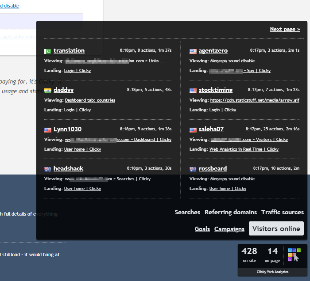This screenshot has height=281, width=310.
Task: Click the Australia flag beside rossbeard
Action: 193,169
